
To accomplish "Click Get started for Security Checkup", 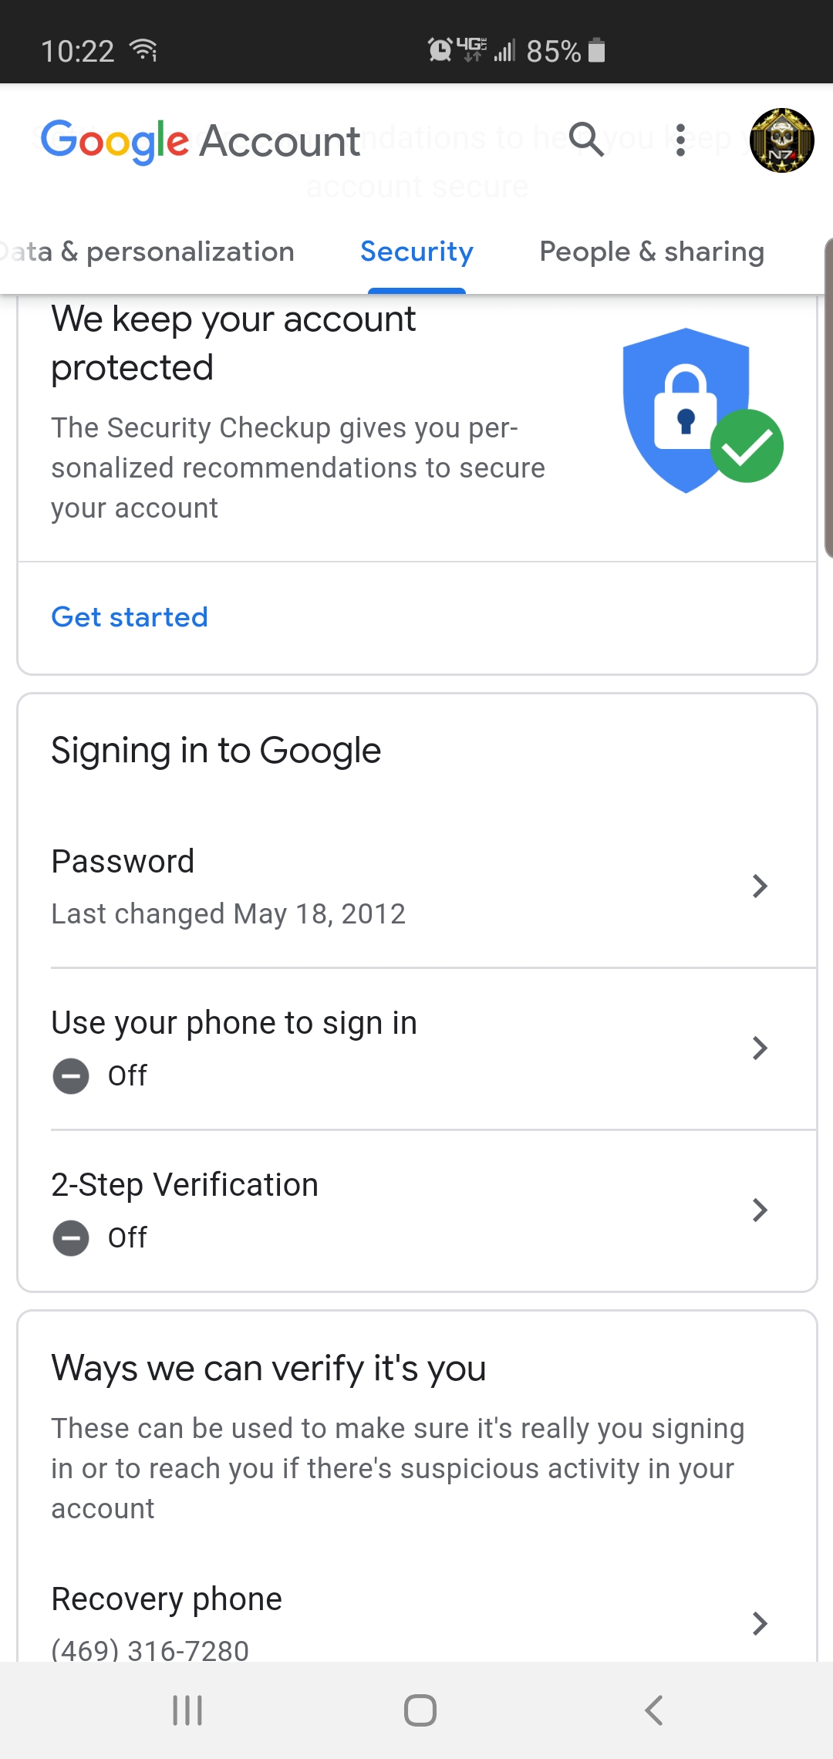I will pos(129,616).
